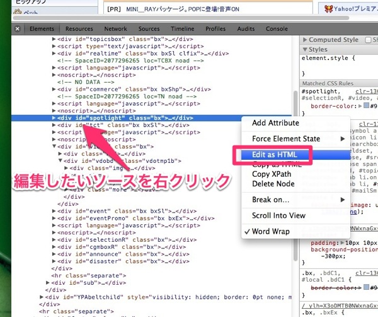Image resolution: width=378 pixels, height=317 pixels.
Task: Expand the realtime div node
Action: click(54, 53)
